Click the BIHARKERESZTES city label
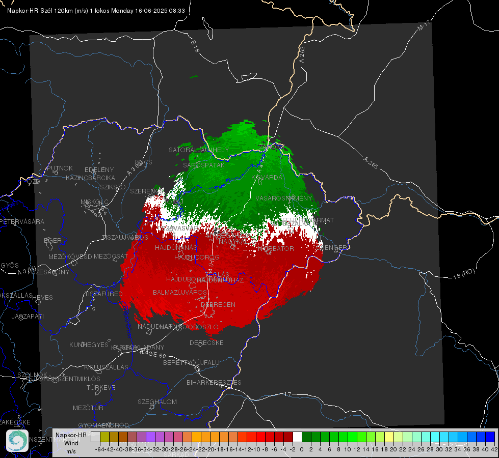This screenshot has height=458, width=499. pos(214,382)
